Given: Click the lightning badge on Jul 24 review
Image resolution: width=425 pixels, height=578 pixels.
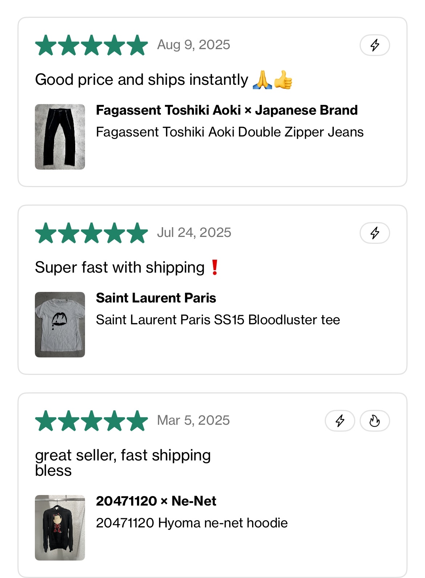Looking at the screenshot, I should point(375,233).
